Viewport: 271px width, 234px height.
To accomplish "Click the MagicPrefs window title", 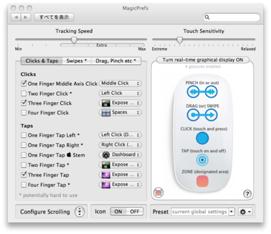I will pos(135,8).
